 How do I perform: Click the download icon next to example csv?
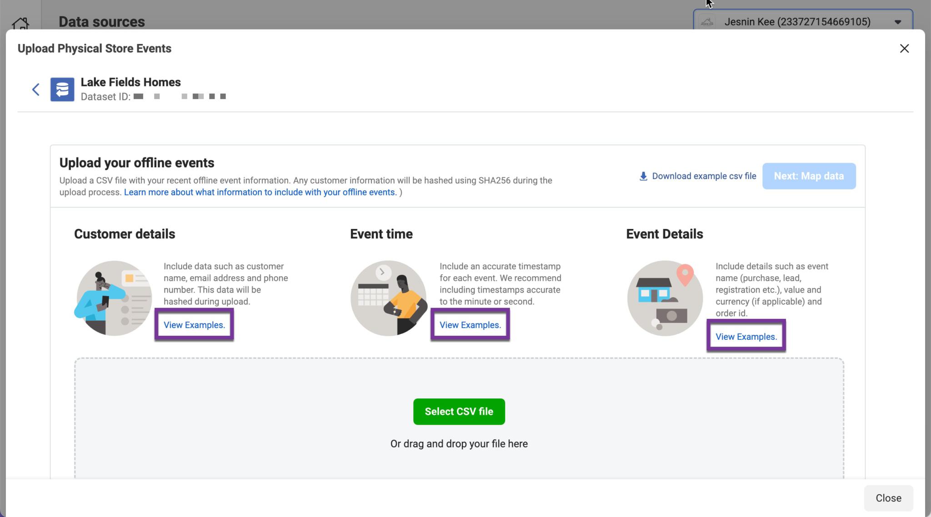[643, 176]
